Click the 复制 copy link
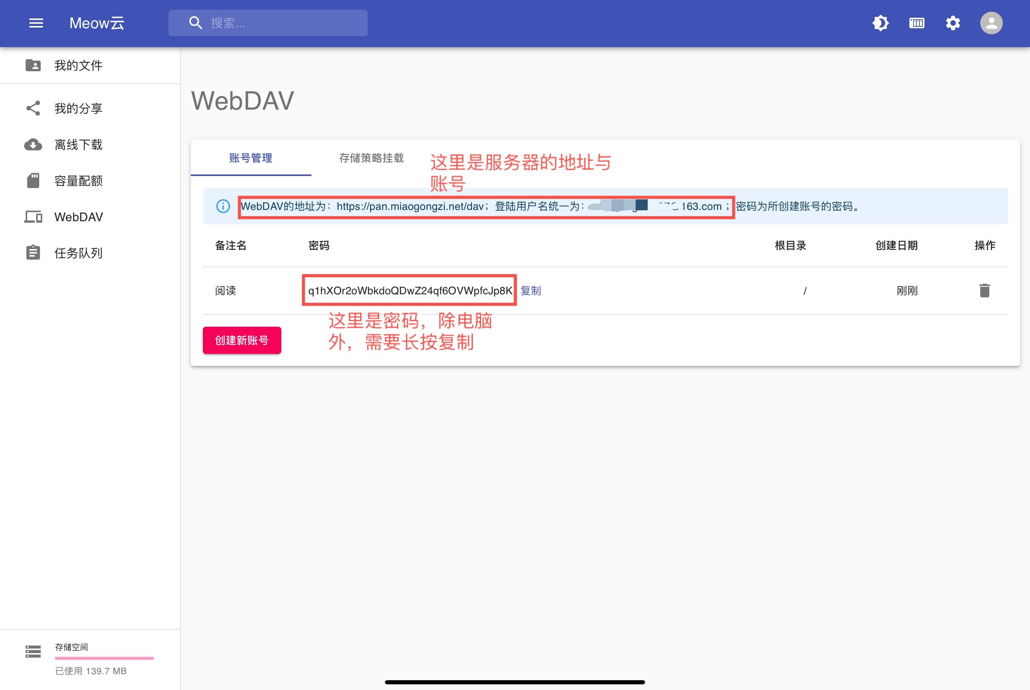 (530, 291)
